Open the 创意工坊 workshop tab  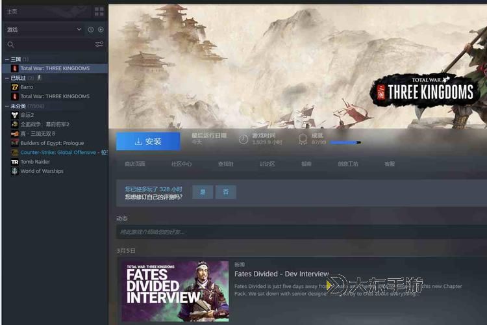[348, 164]
